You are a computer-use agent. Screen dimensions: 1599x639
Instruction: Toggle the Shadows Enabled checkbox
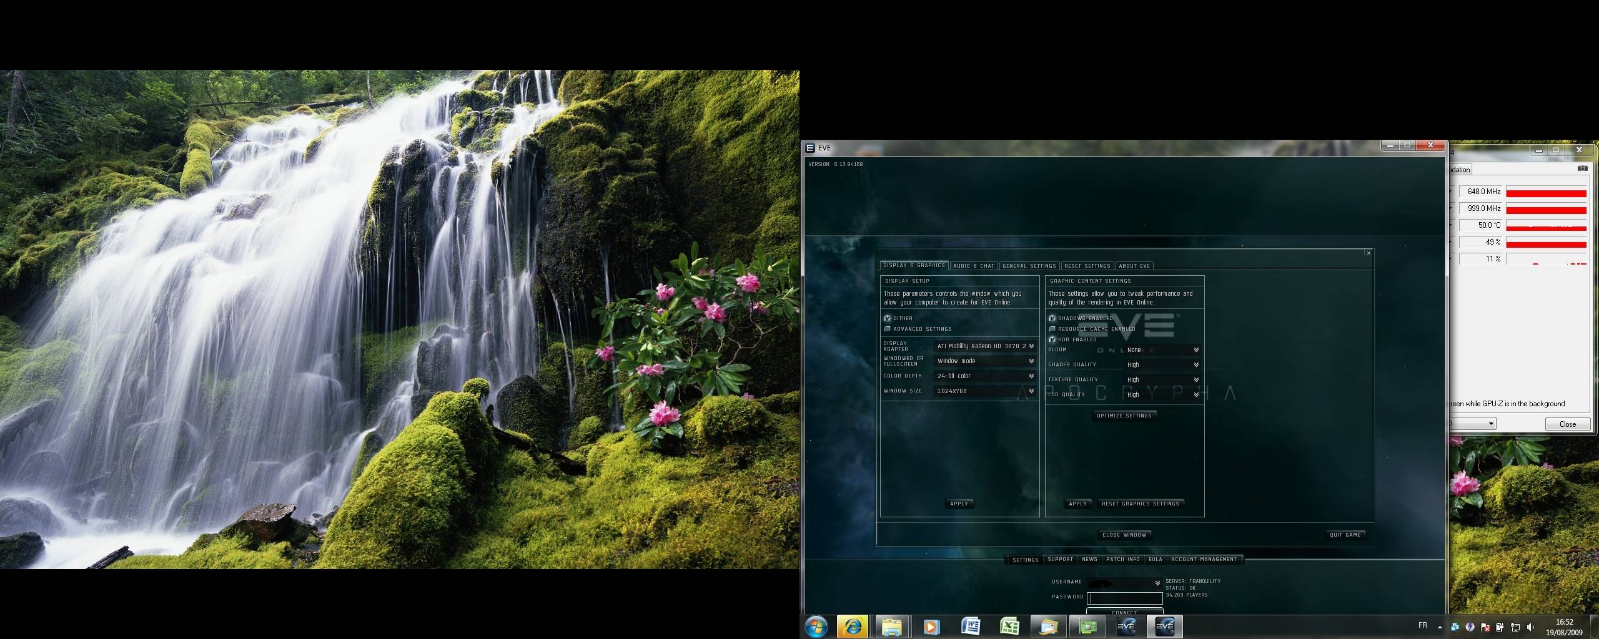tap(1052, 318)
